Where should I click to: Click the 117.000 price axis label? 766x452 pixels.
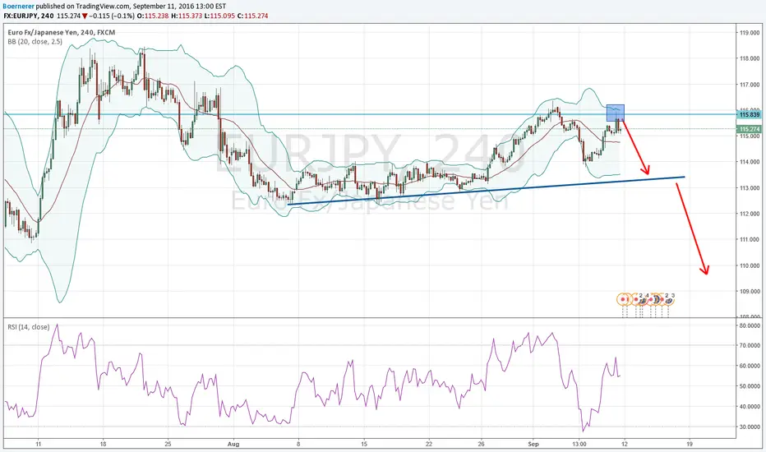tap(750, 85)
